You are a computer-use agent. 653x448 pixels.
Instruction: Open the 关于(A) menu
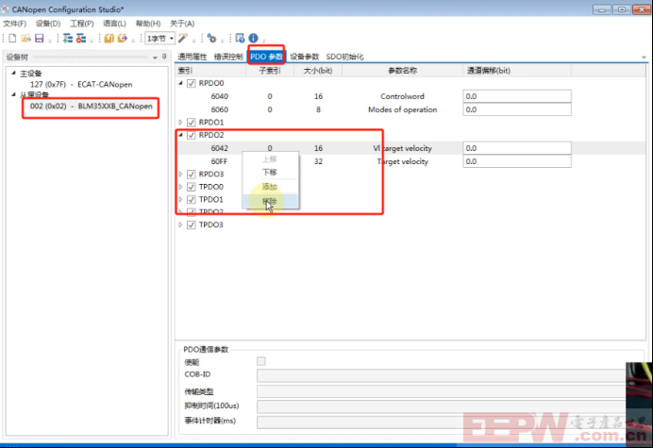(182, 24)
